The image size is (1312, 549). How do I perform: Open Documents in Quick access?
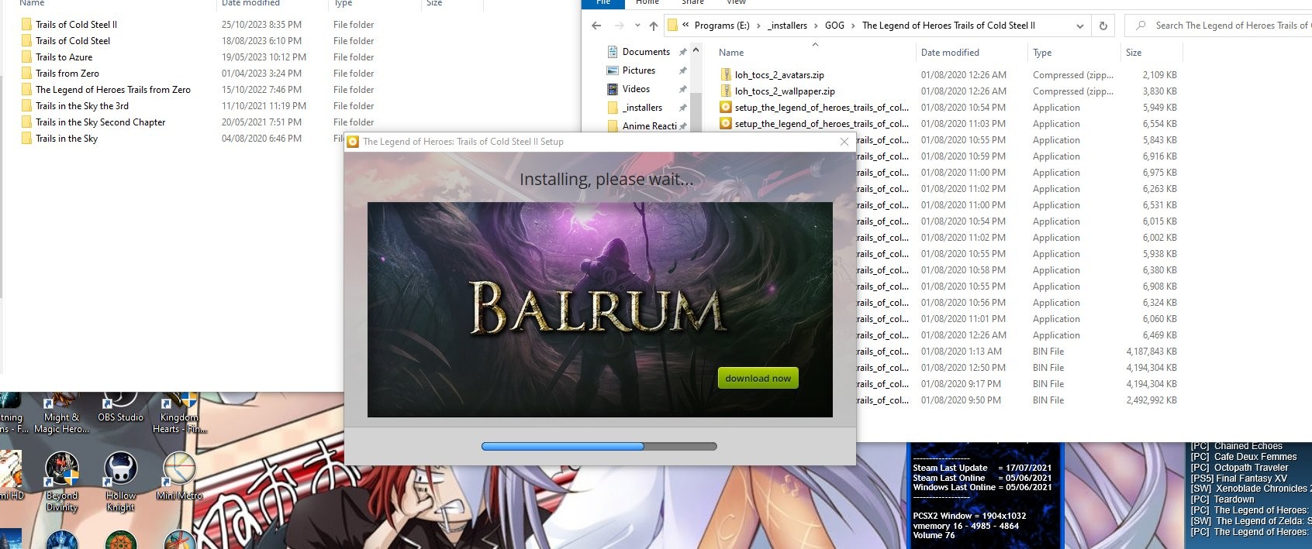coord(646,52)
